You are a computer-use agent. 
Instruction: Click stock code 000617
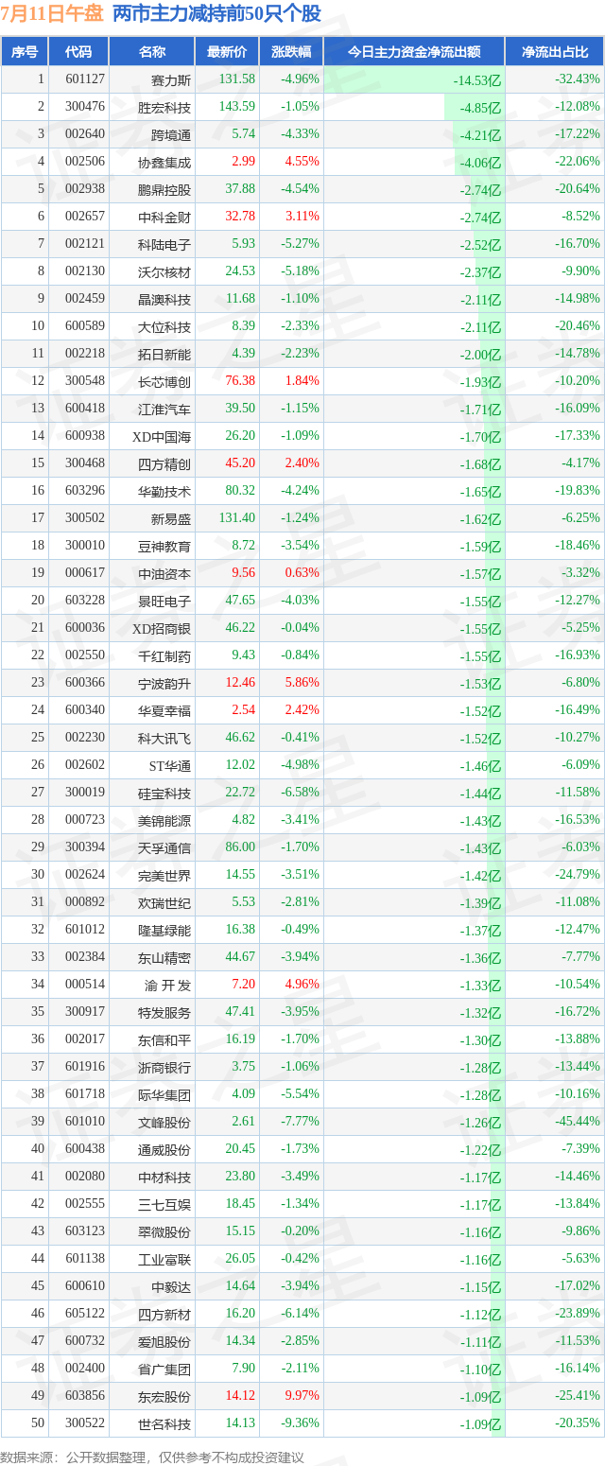(85, 573)
